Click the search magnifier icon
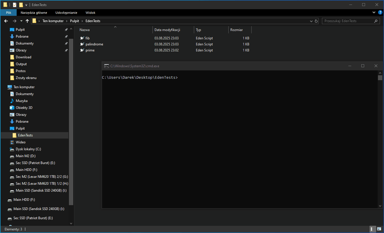Image resolution: width=384 pixels, height=233 pixels. click(376, 21)
